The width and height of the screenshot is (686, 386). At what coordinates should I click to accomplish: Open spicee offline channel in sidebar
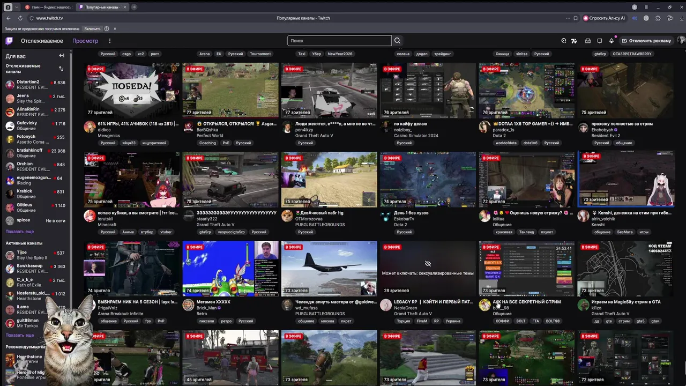click(36, 220)
